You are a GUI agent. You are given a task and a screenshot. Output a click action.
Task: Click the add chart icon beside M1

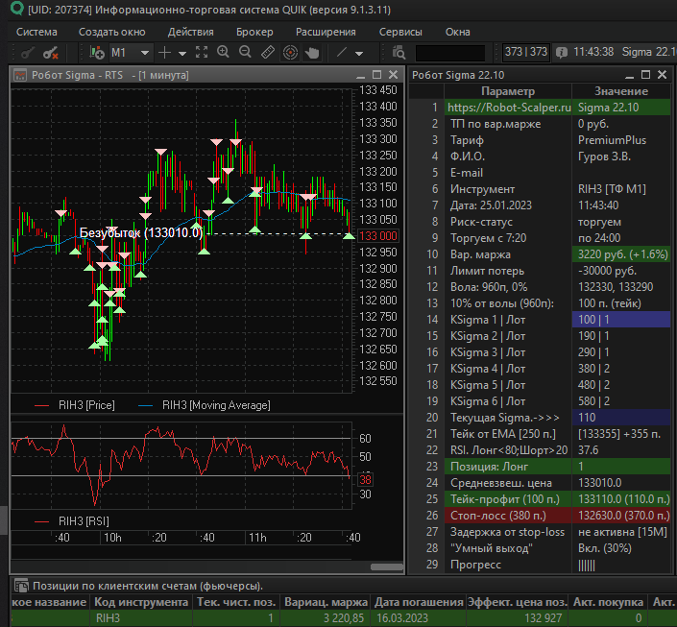pos(97,53)
